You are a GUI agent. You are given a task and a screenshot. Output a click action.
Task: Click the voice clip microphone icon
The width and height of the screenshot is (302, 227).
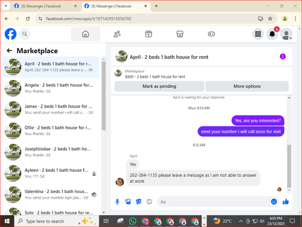pos(117,202)
